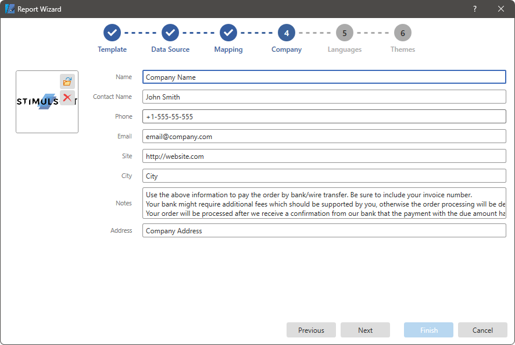Click inside the Notes text area
Image resolution: width=515 pixels, height=345 pixels.
pos(324,203)
